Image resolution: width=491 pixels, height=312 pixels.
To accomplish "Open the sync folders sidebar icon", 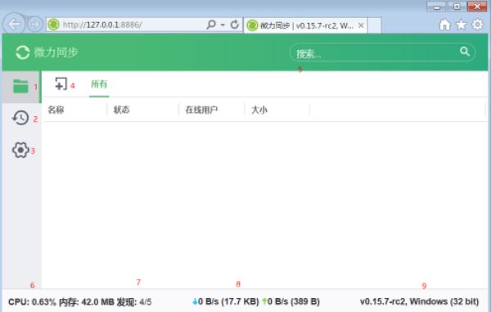I will coord(20,86).
